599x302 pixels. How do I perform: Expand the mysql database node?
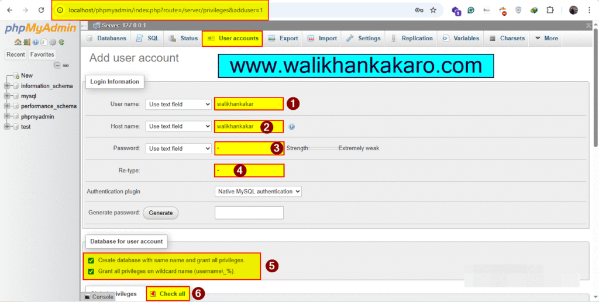point(7,96)
